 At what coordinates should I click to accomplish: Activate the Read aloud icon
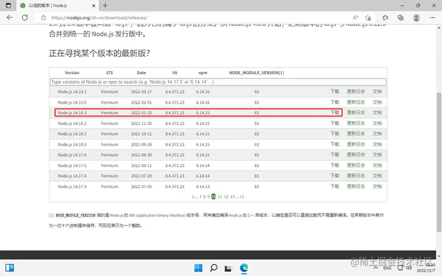pos(355,17)
